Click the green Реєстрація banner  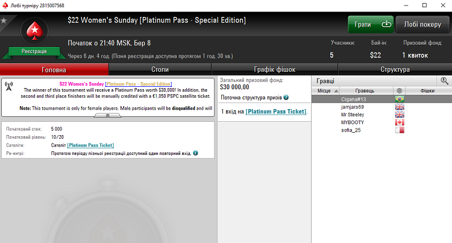(x=34, y=51)
